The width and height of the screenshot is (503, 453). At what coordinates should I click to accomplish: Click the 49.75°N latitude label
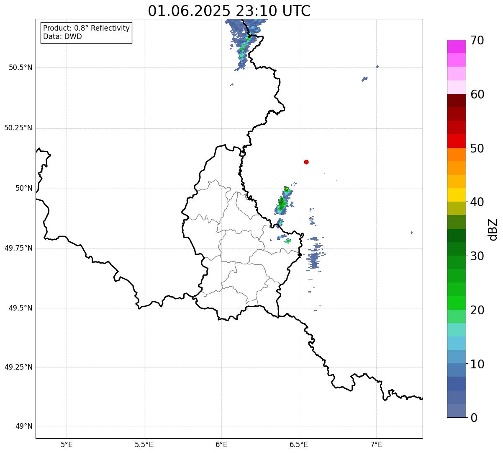[x=18, y=248]
